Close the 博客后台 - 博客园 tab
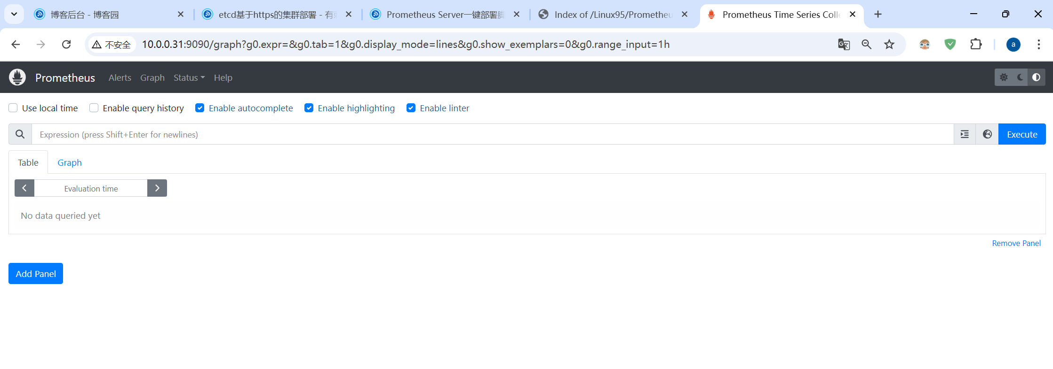This screenshot has height=369, width=1053. point(181,15)
